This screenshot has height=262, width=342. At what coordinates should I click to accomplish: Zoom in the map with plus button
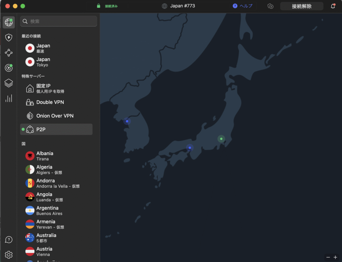point(335,257)
